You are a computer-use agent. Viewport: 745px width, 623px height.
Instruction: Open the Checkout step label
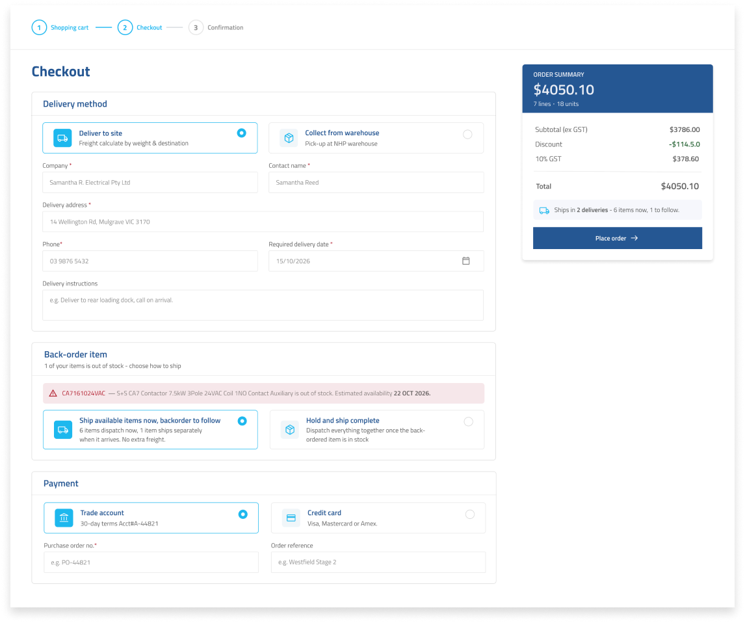(149, 27)
